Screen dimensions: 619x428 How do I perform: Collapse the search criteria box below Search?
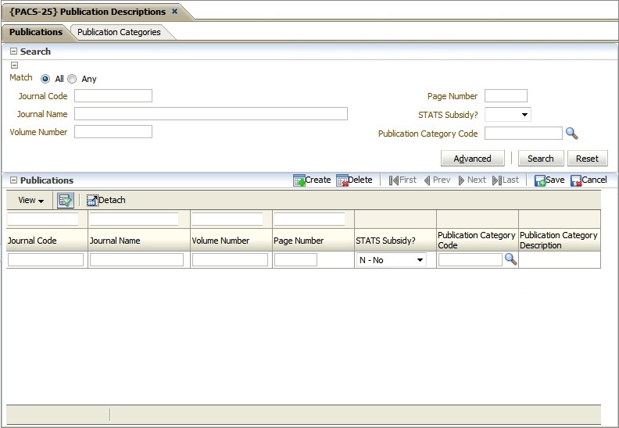tap(15, 66)
